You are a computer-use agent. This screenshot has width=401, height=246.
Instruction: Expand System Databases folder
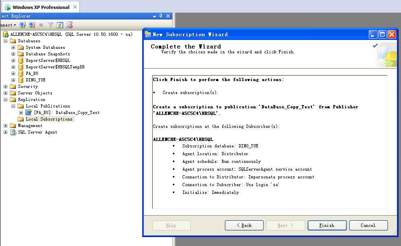pyautogui.click(x=13, y=47)
